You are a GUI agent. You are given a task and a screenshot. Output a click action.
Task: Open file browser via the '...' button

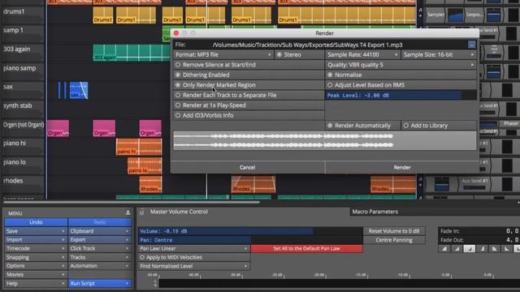pos(471,45)
